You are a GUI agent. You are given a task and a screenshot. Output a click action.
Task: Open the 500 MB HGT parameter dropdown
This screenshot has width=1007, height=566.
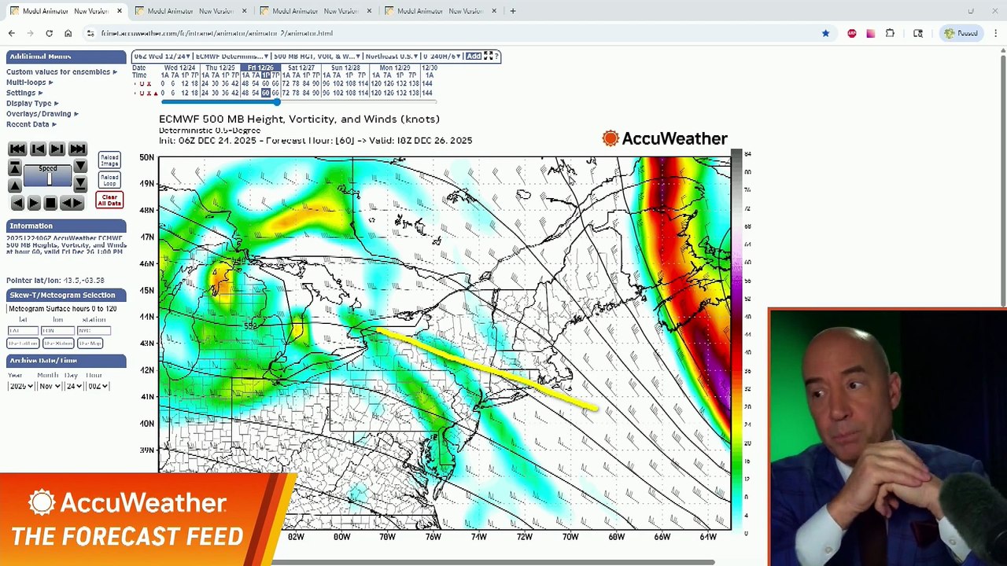[315, 57]
